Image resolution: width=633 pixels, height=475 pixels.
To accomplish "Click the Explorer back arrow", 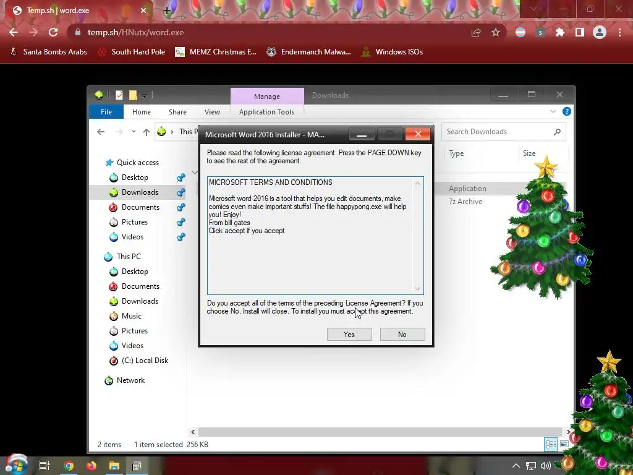I will pyautogui.click(x=101, y=132).
